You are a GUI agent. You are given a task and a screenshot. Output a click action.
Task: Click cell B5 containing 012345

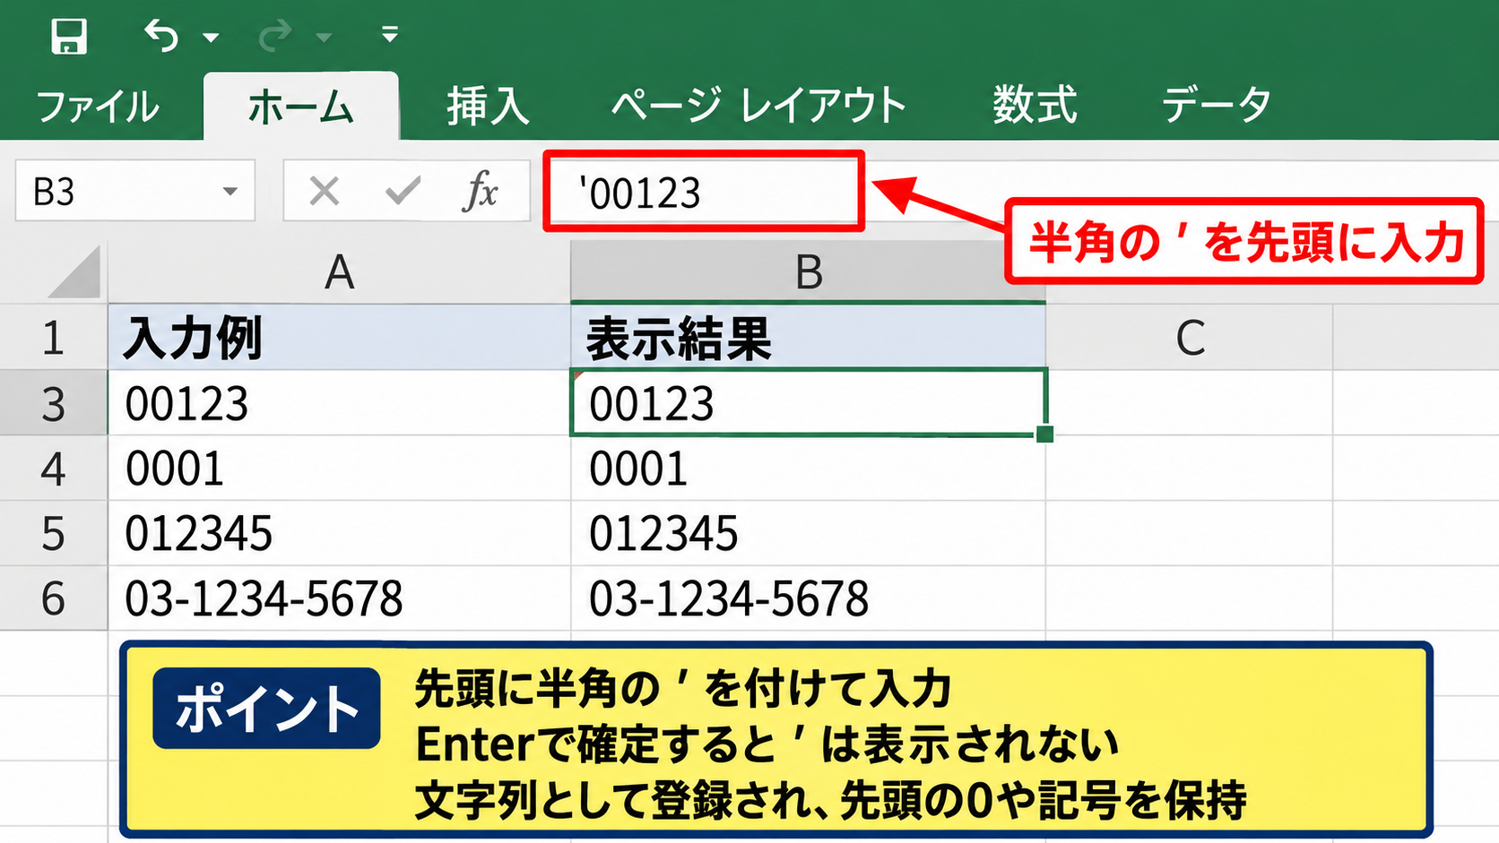point(808,533)
